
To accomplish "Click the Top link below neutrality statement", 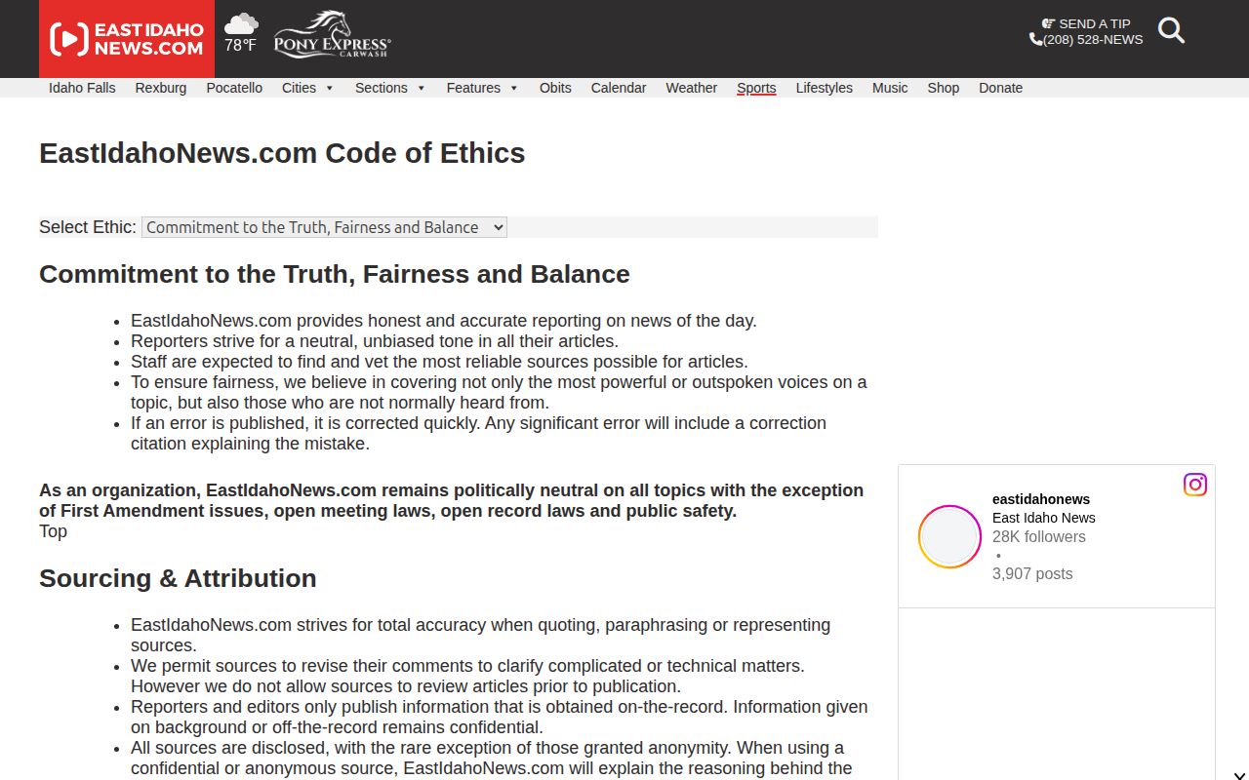I will [53, 531].
